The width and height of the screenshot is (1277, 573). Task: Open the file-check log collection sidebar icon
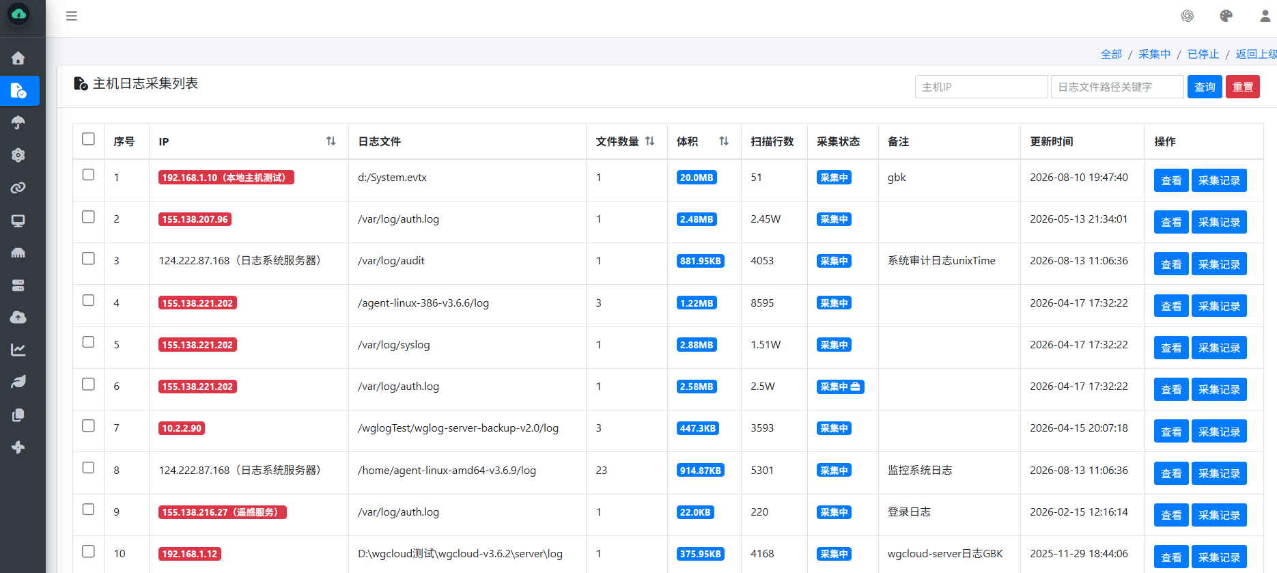18,91
